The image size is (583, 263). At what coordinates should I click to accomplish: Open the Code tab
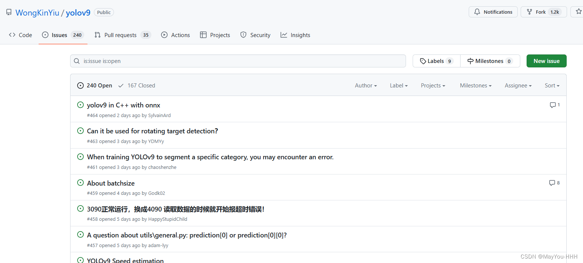click(x=20, y=35)
